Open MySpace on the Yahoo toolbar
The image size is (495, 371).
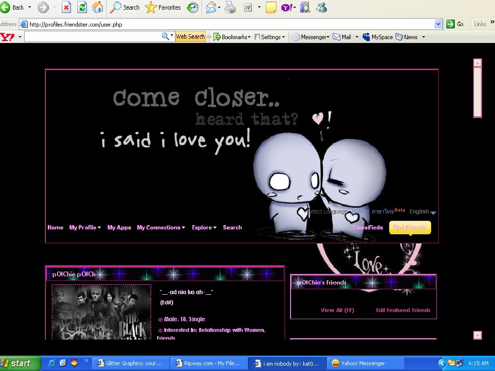378,37
